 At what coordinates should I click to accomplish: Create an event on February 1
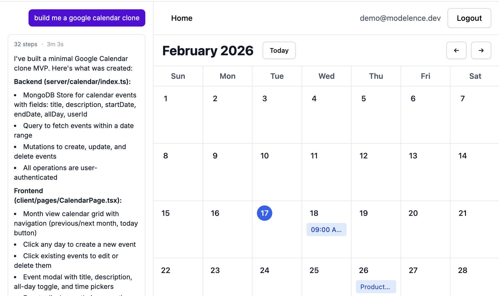point(178,115)
